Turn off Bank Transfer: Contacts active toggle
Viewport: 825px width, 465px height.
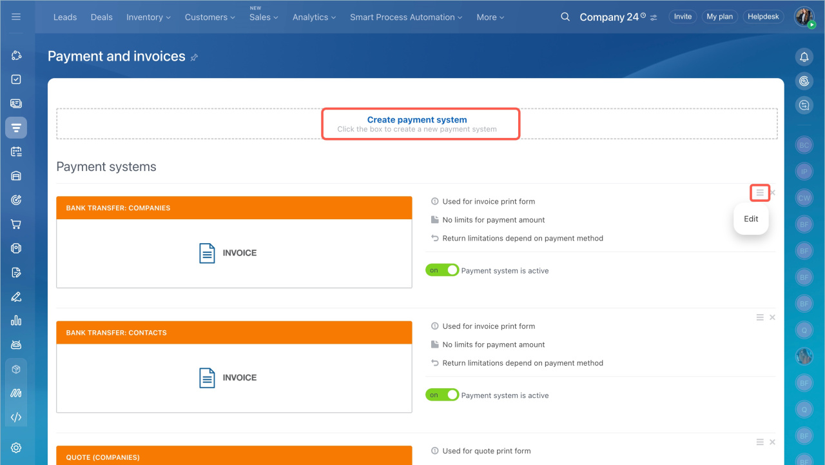click(442, 395)
